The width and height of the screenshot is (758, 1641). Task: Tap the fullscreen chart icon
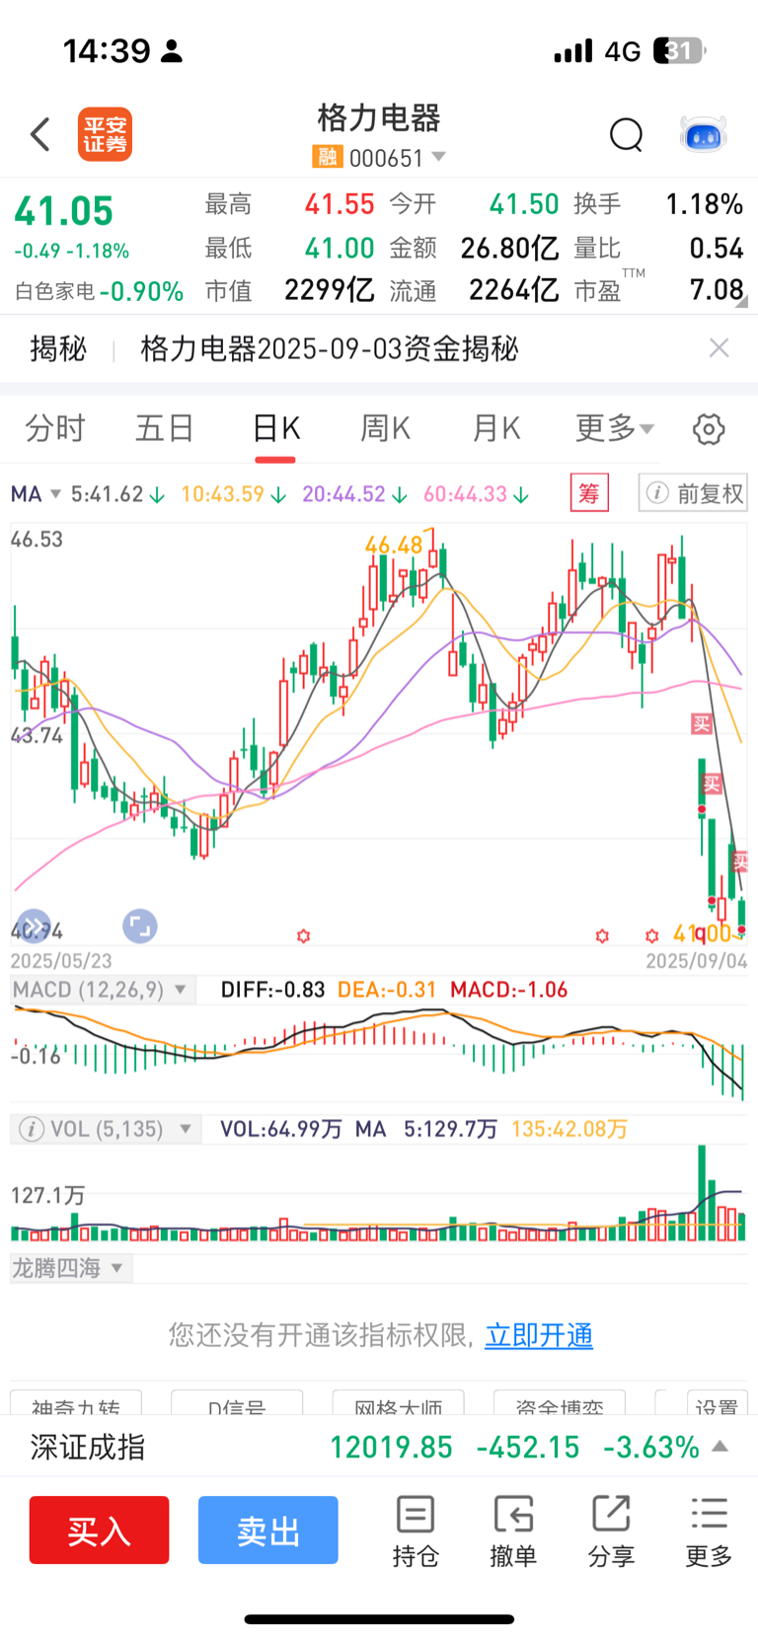(139, 926)
